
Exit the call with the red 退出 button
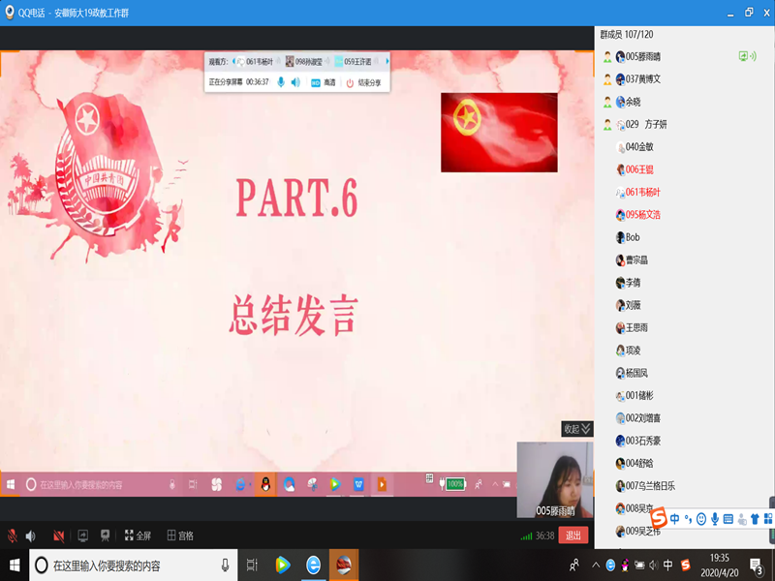(x=573, y=535)
